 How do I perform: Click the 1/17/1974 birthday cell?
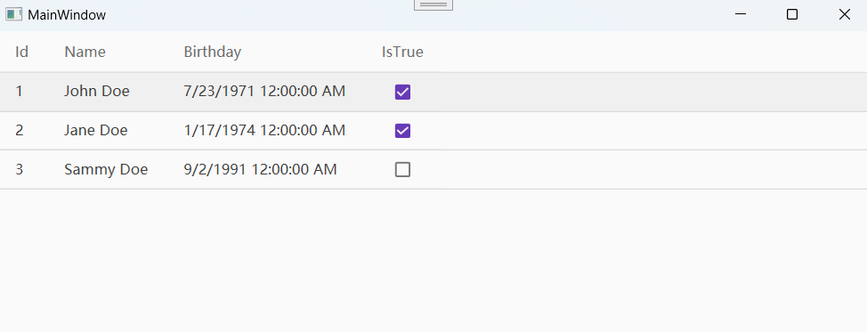pos(264,130)
